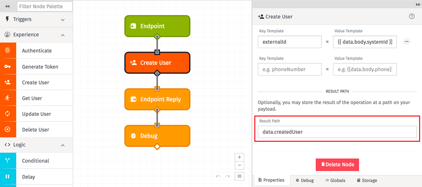Switch to the Debug tab
Viewport: 422px width, 187px height.
[305, 180]
